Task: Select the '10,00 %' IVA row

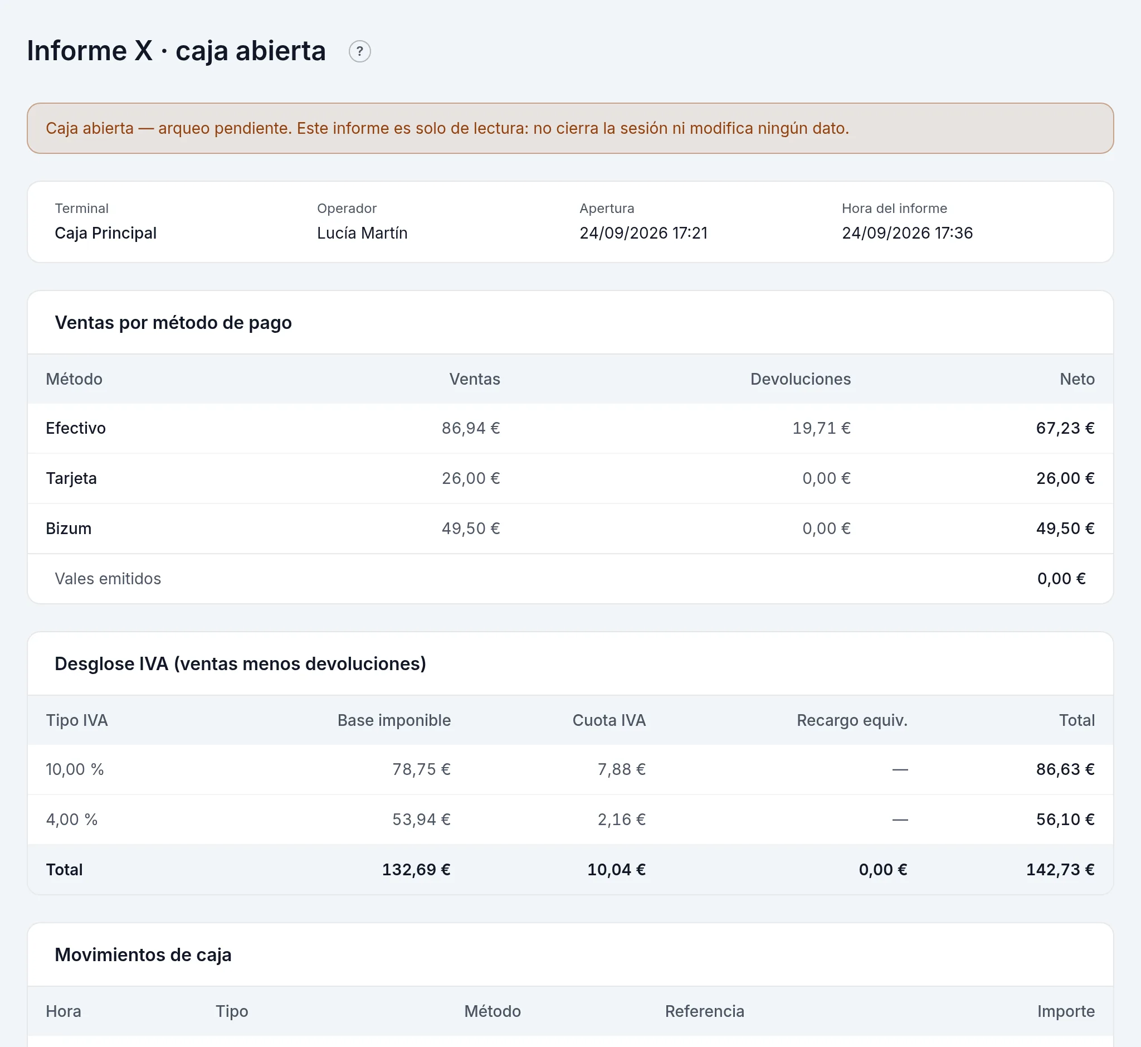Action: point(570,769)
